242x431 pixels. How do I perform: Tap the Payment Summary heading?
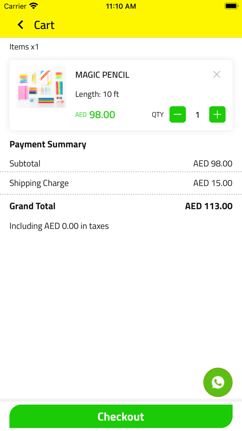pyautogui.click(x=48, y=144)
